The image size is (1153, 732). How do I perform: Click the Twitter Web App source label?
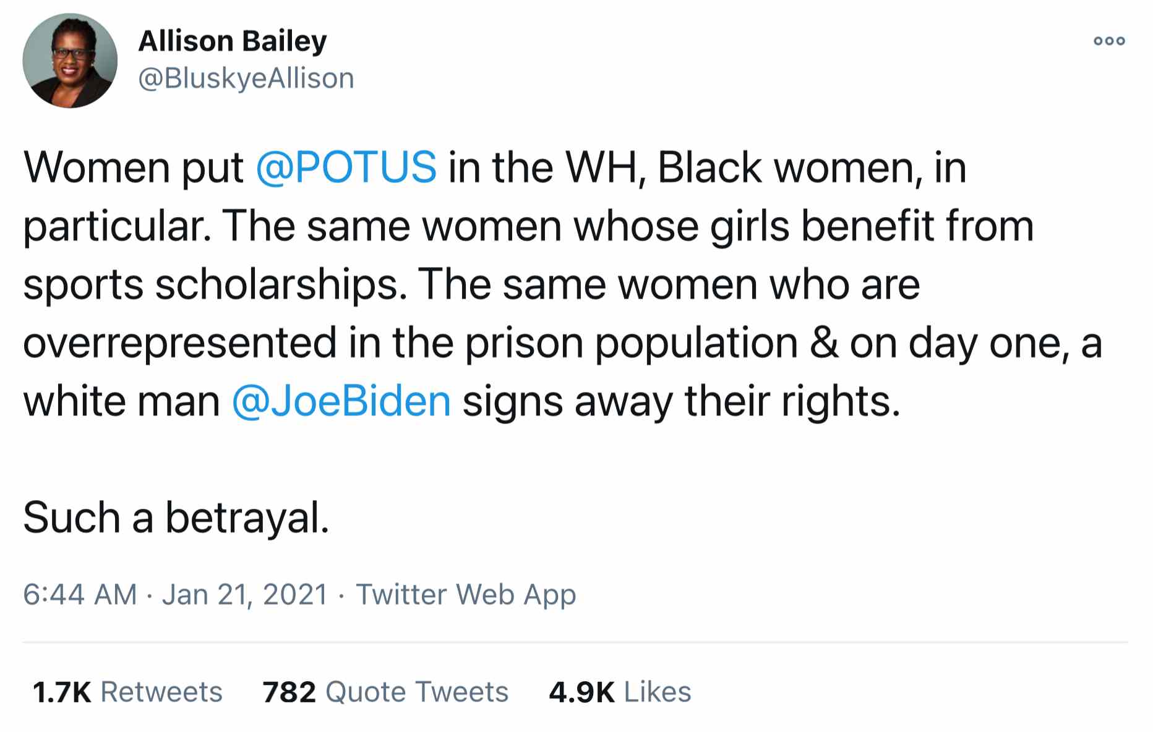tap(466, 594)
